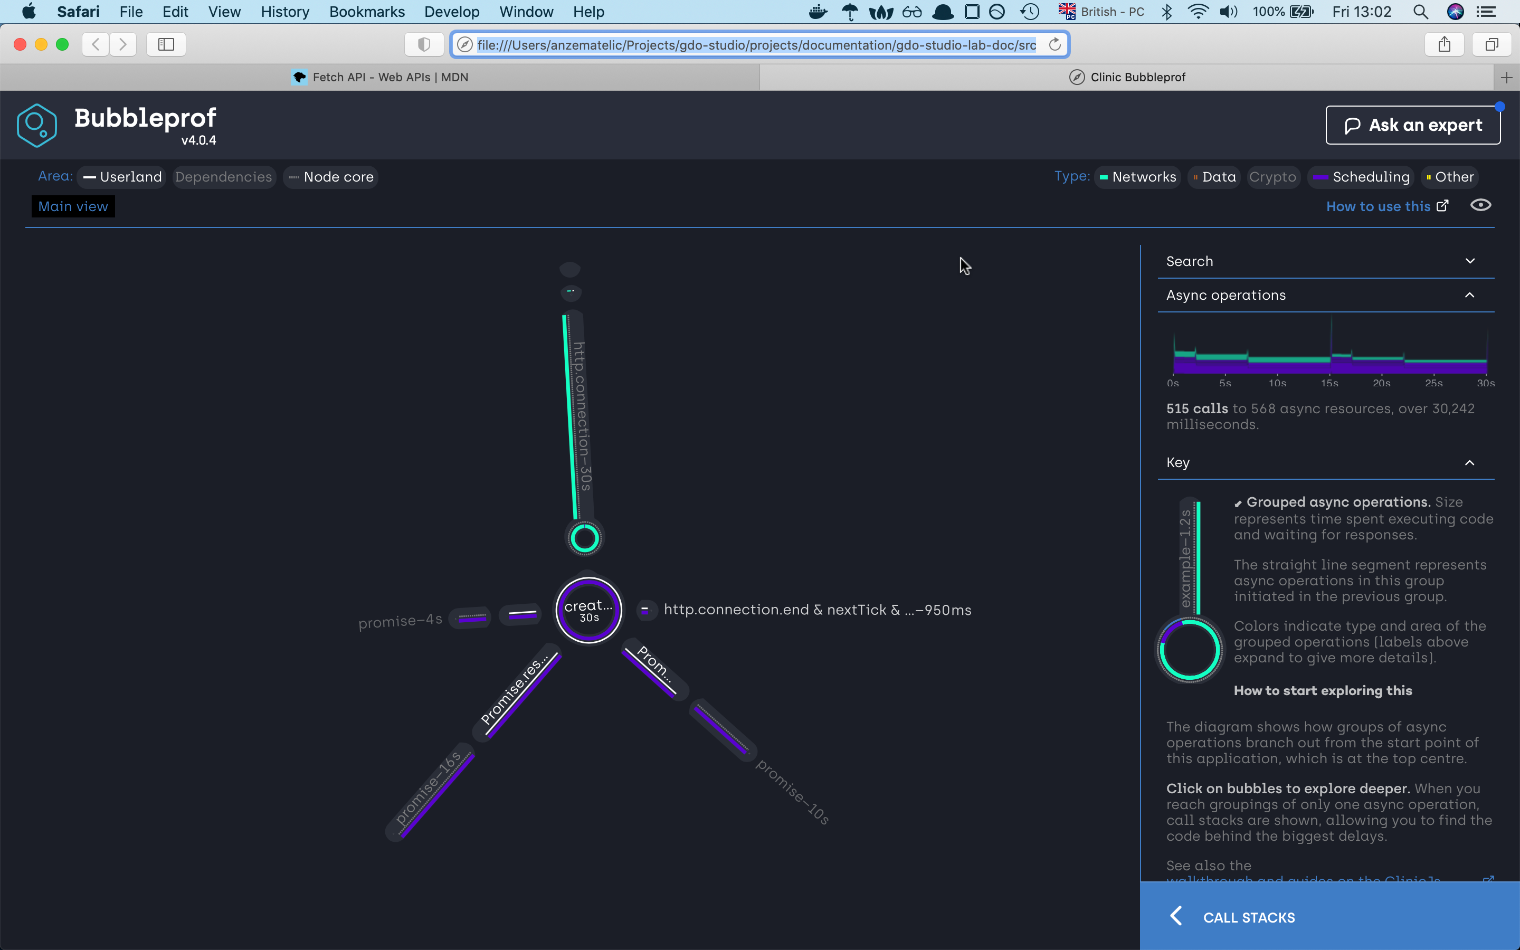The width and height of the screenshot is (1520, 950).
Task: Click the back chevron beside CALL STACKS
Action: (1176, 916)
